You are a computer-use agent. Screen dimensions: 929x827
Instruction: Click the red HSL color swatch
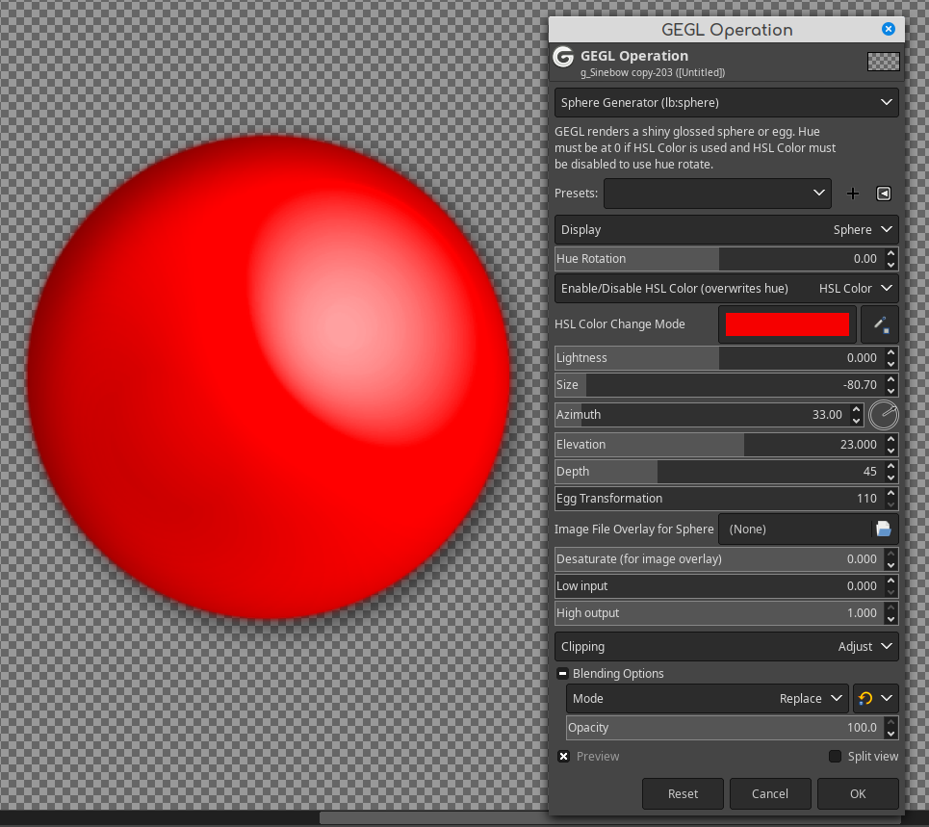pos(786,324)
